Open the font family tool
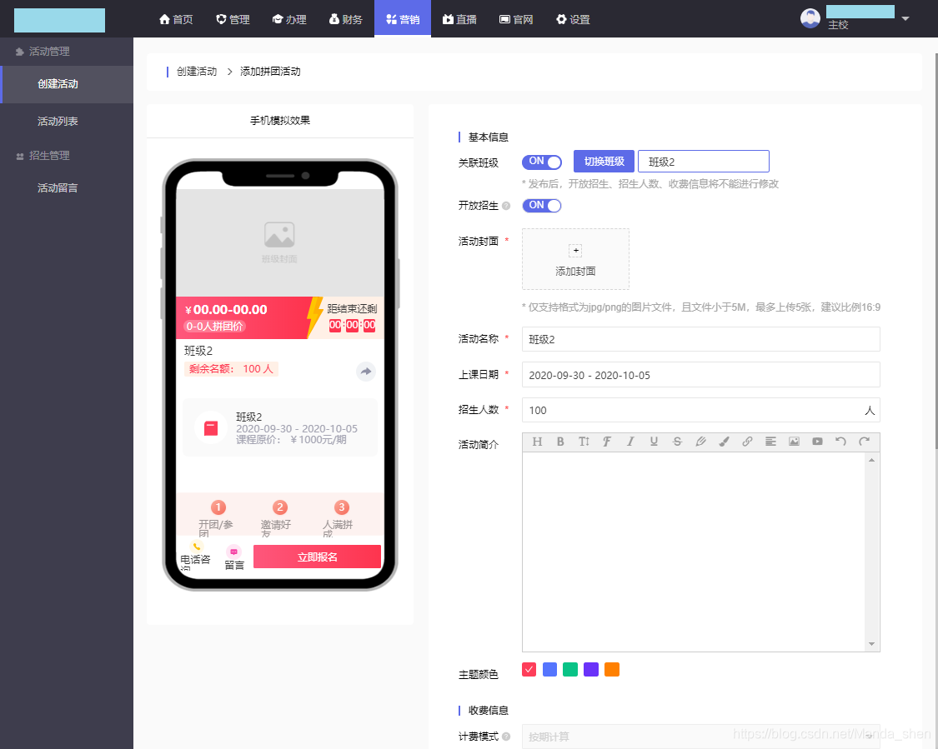Screen dimensions: 938x749 [607, 442]
